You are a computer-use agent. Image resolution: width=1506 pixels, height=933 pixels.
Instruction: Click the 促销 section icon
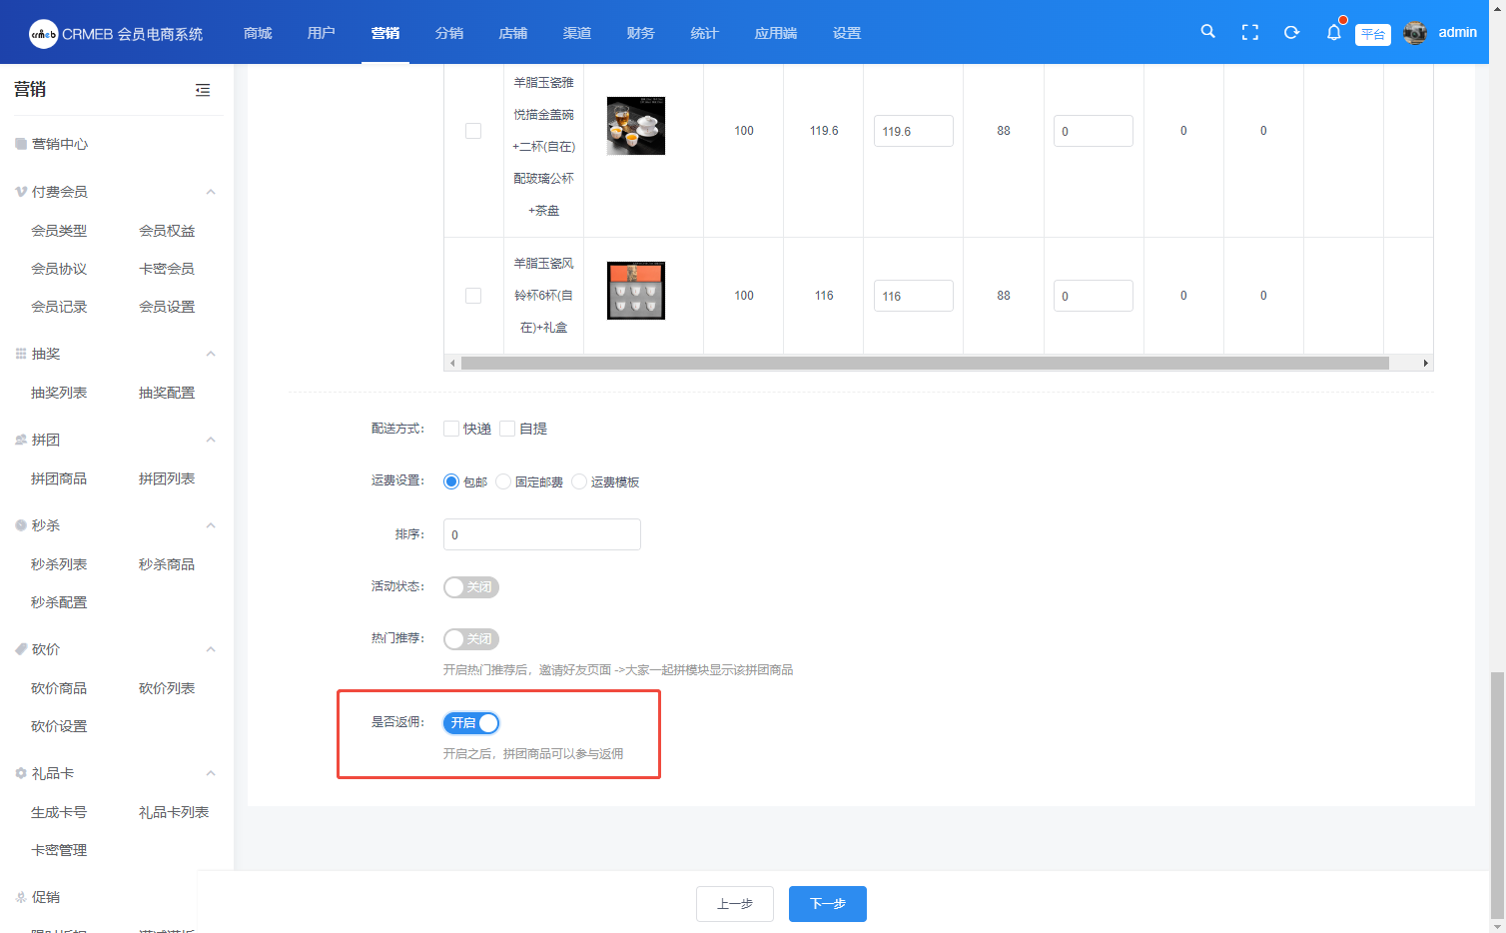coord(21,897)
